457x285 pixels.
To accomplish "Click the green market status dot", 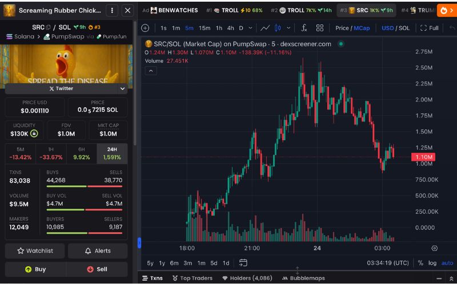I will pyautogui.click(x=340, y=44).
